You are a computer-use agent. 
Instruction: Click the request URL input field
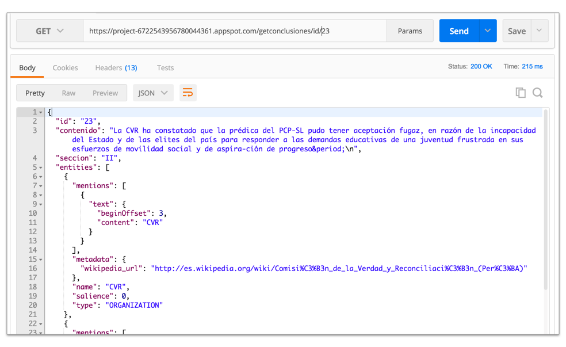pyautogui.click(x=235, y=31)
